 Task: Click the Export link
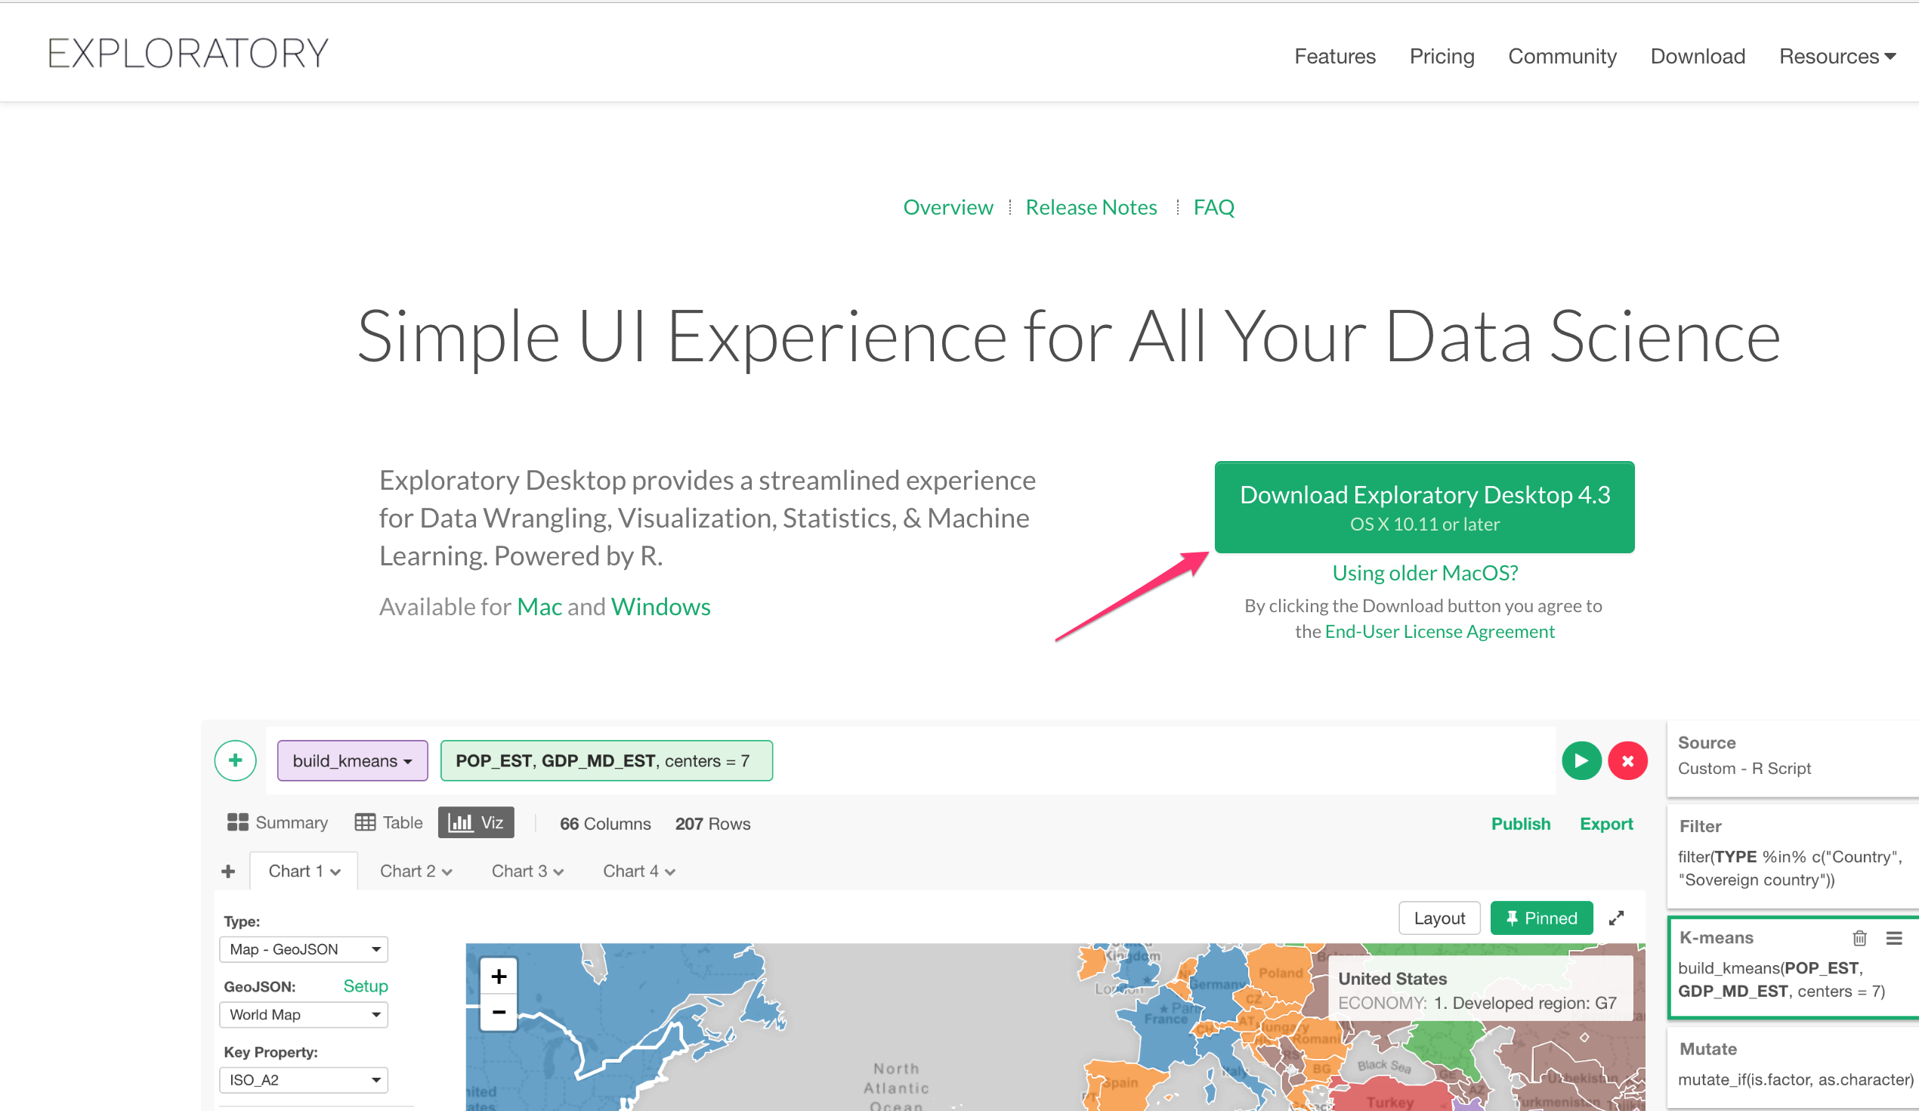tap(1606, 824)
